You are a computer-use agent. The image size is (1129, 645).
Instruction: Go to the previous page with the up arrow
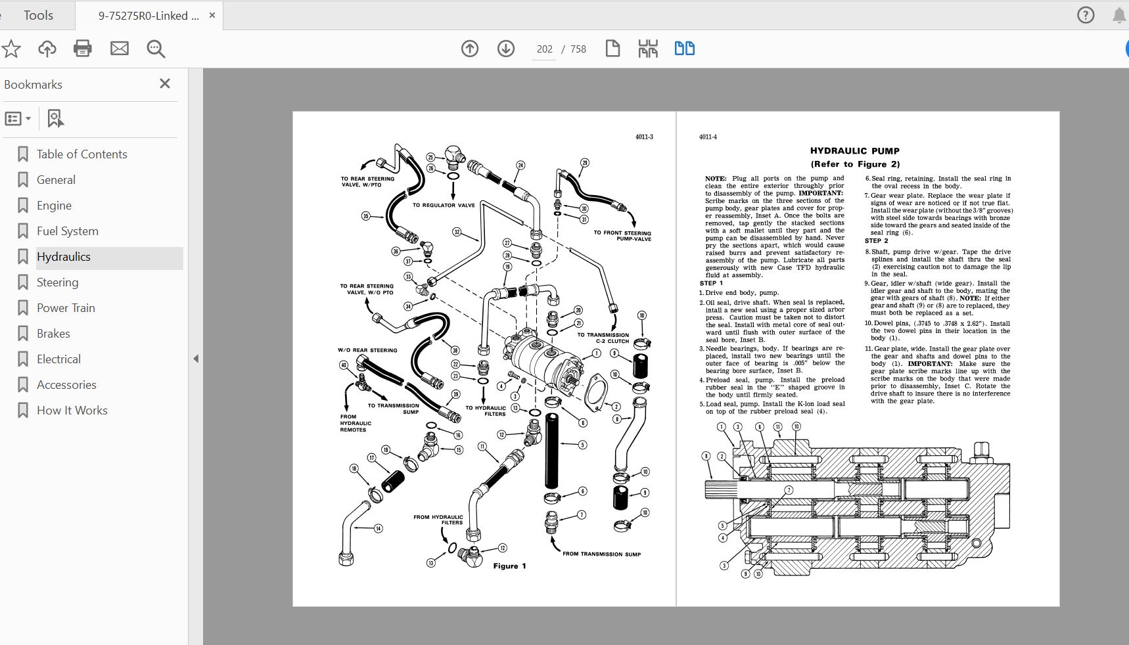(470, 48)
